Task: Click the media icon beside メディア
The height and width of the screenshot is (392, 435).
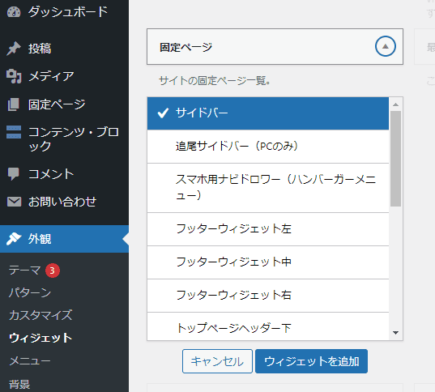Action: [14, 76]
